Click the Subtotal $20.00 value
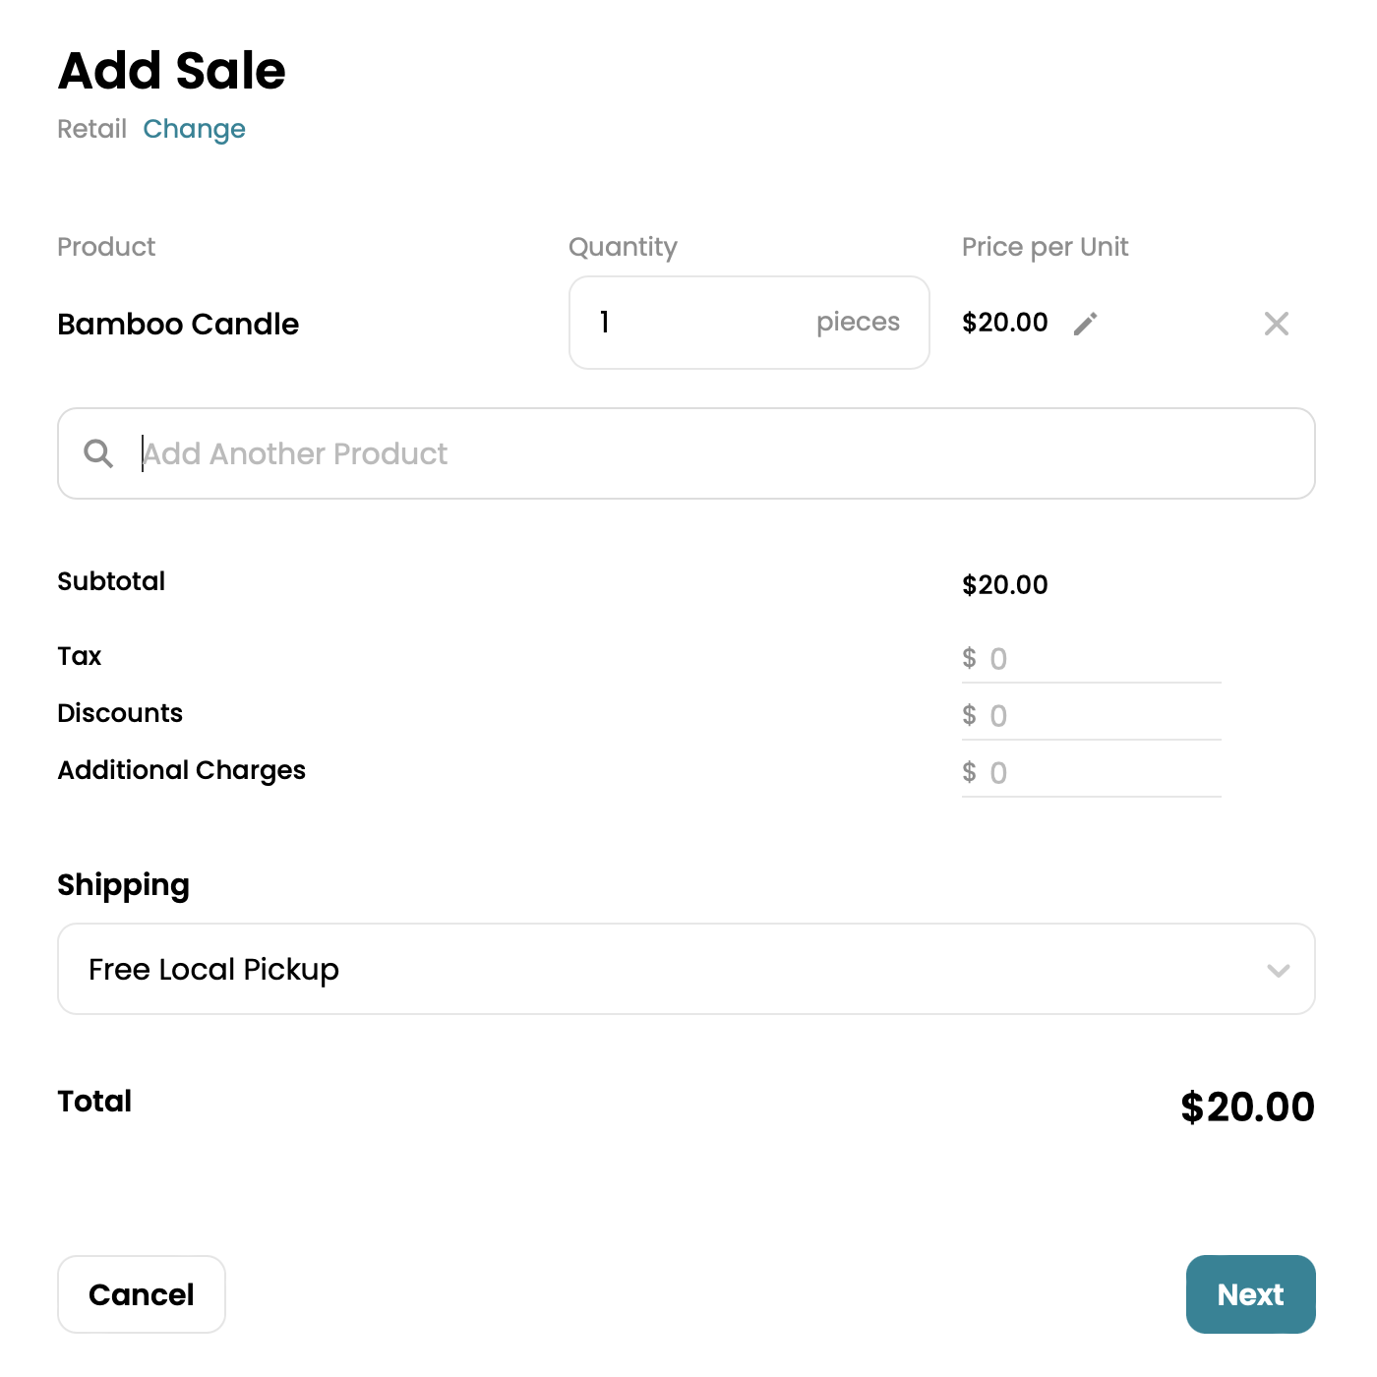This screenshot has height=1377, width=1377. click(1004, 585)
